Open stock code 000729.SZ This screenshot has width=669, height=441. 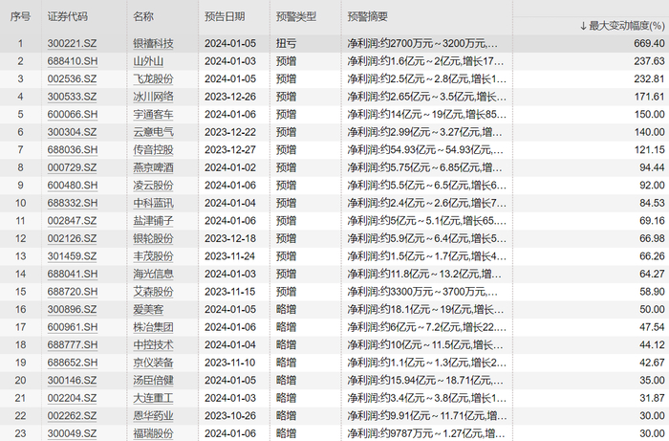pos(72,167)
